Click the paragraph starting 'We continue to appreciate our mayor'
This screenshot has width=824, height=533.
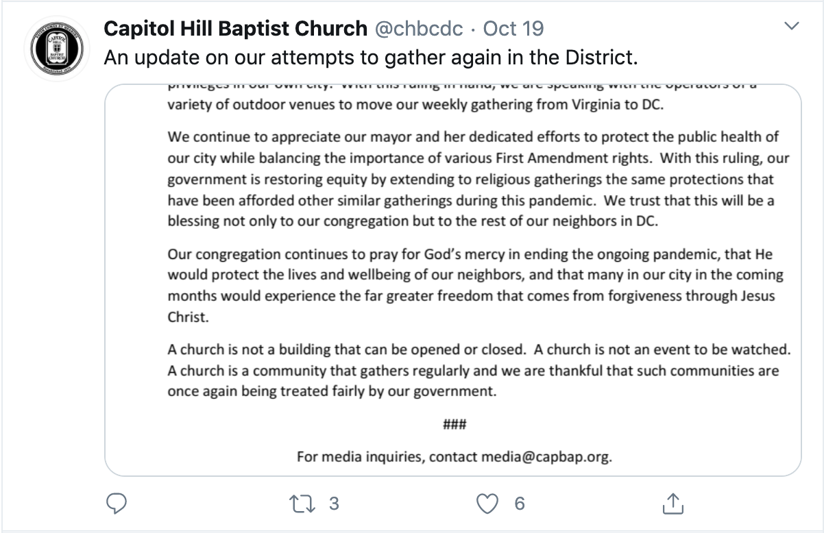(x=478, y=180)
